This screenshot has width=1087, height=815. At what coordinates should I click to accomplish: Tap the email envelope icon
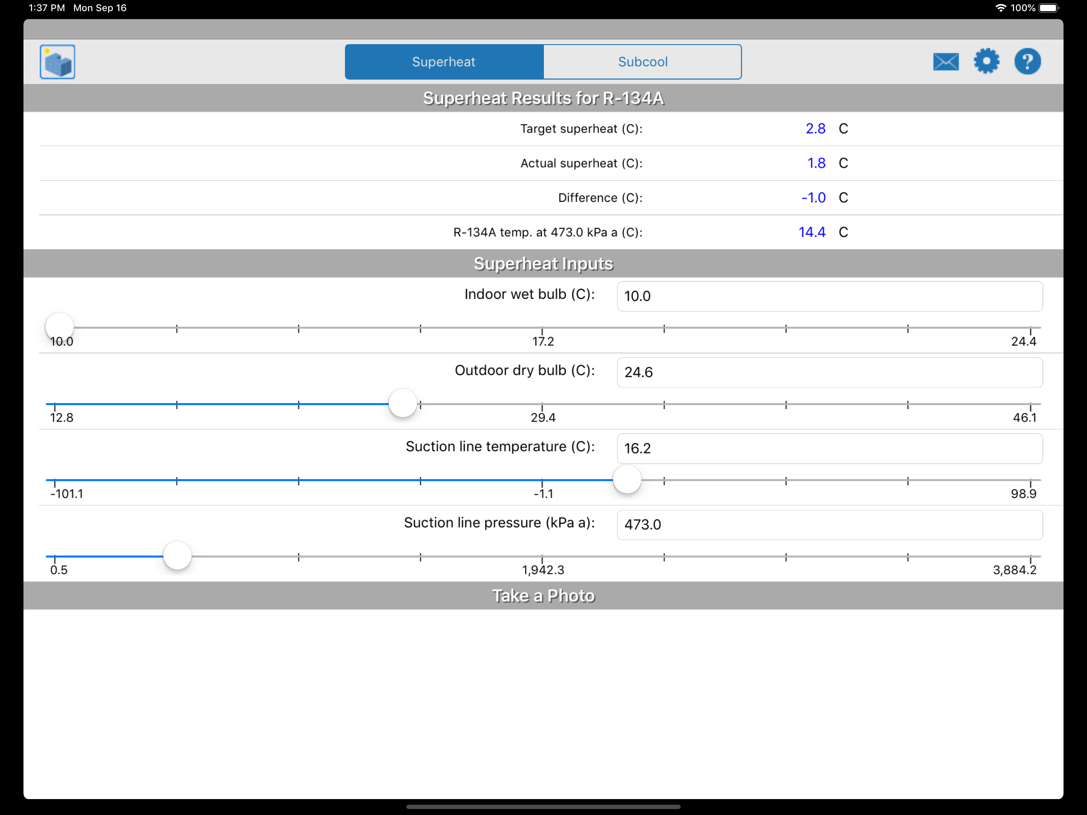click(x=945, y=62)
